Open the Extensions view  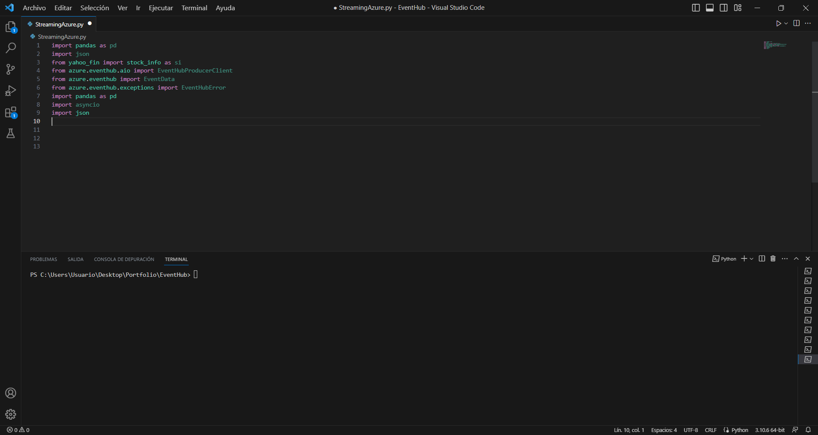point(11,113)
